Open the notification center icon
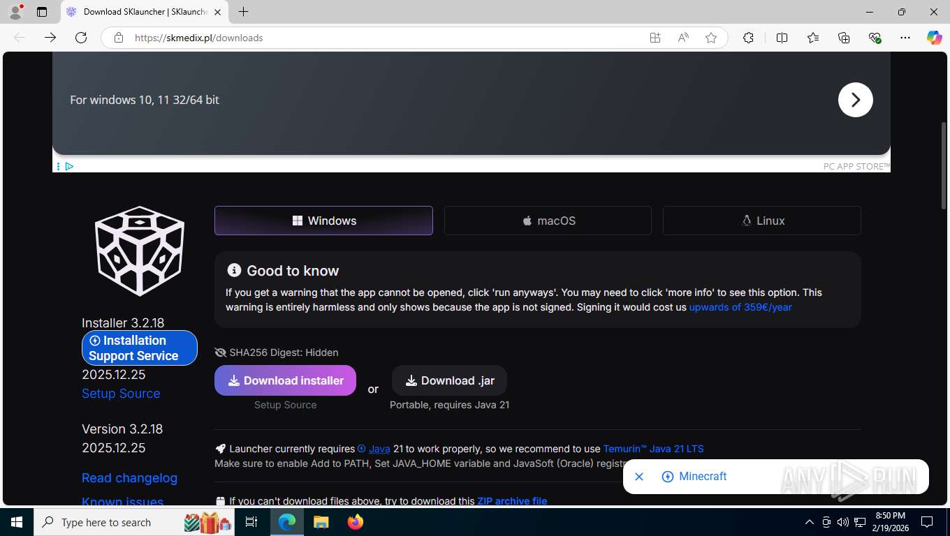 pos(927,522)
